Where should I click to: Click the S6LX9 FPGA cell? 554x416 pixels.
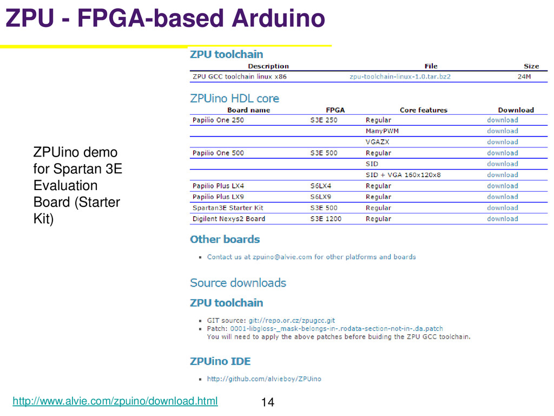coord(320,197)
